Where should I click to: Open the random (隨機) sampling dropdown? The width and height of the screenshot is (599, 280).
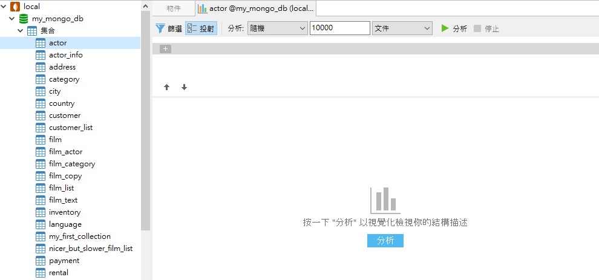(x=277, y=28)
